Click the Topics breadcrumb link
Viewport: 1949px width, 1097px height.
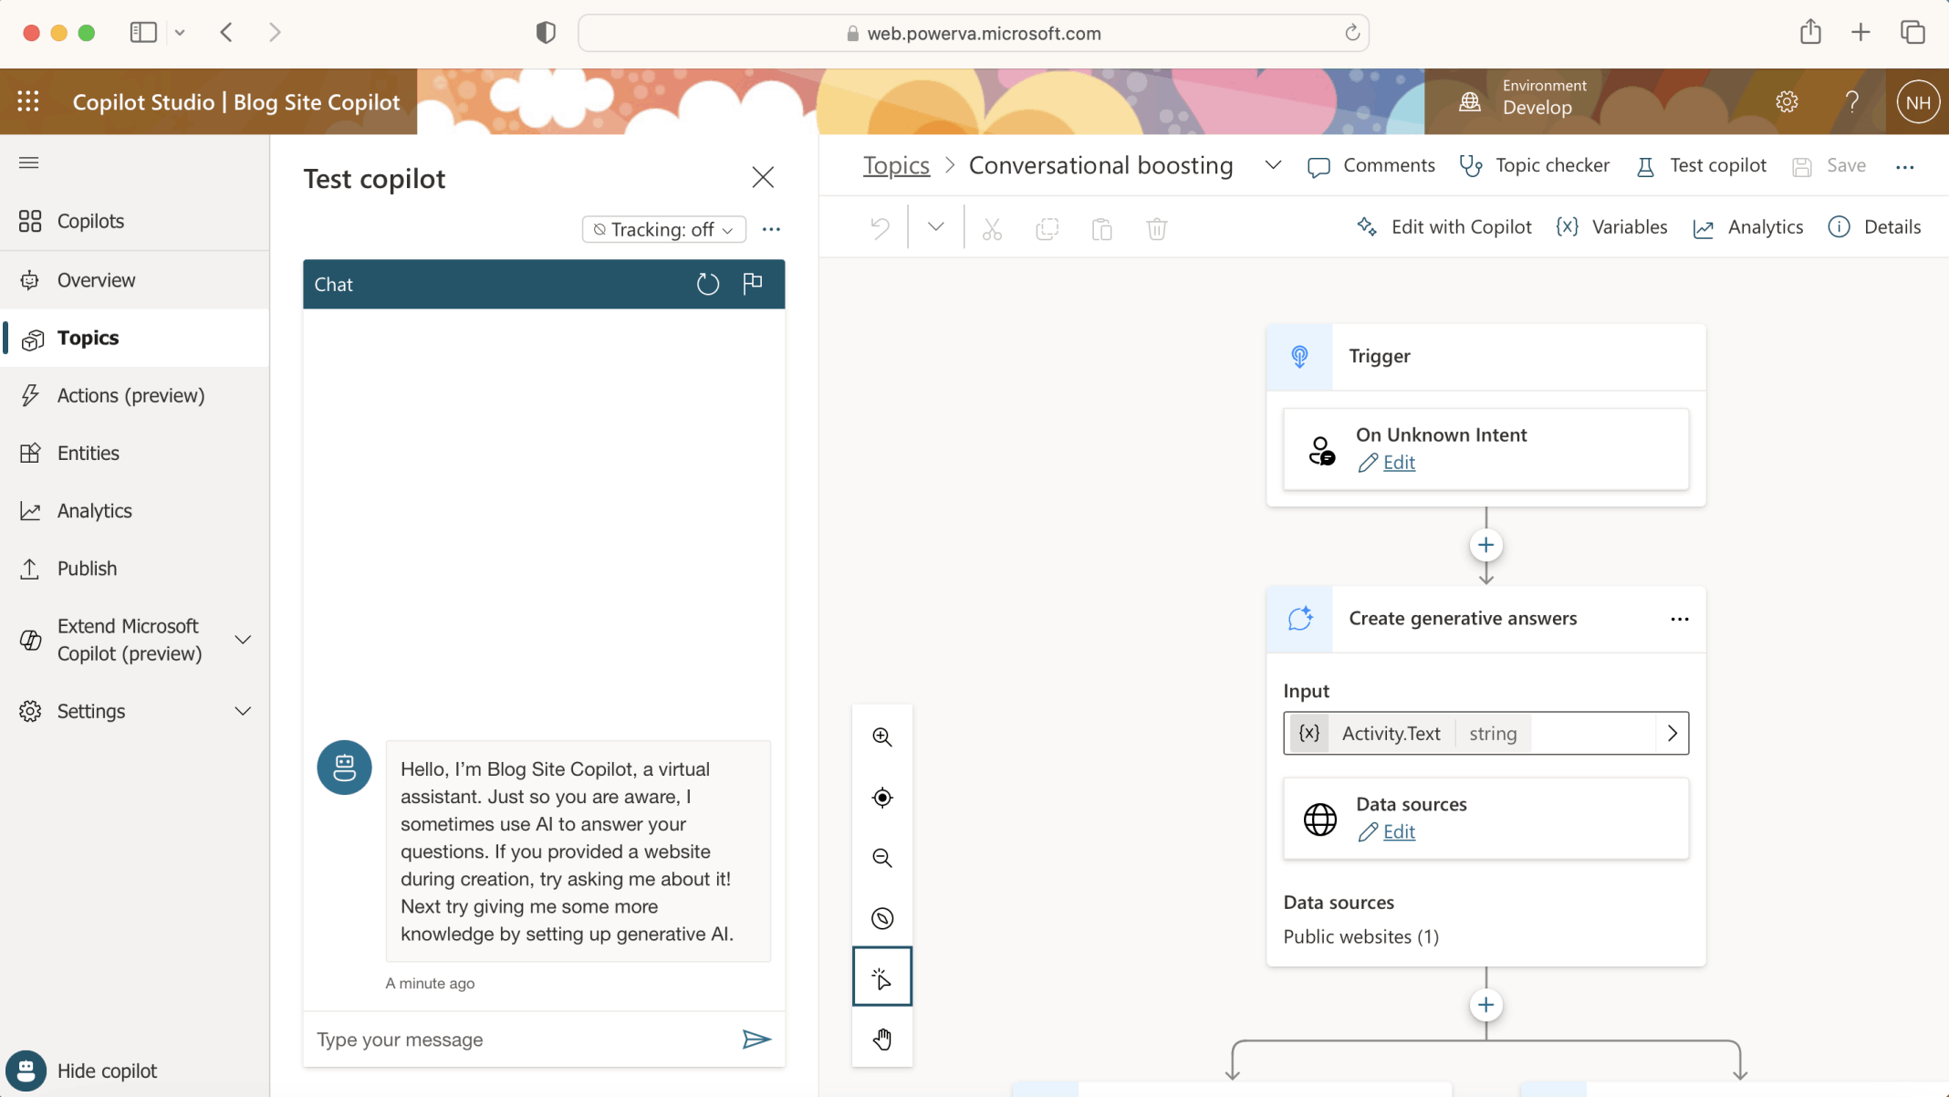click(x=896, y=165)
